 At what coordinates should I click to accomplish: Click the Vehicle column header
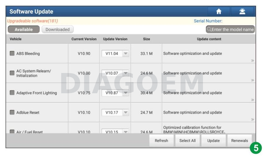point(16,39)
